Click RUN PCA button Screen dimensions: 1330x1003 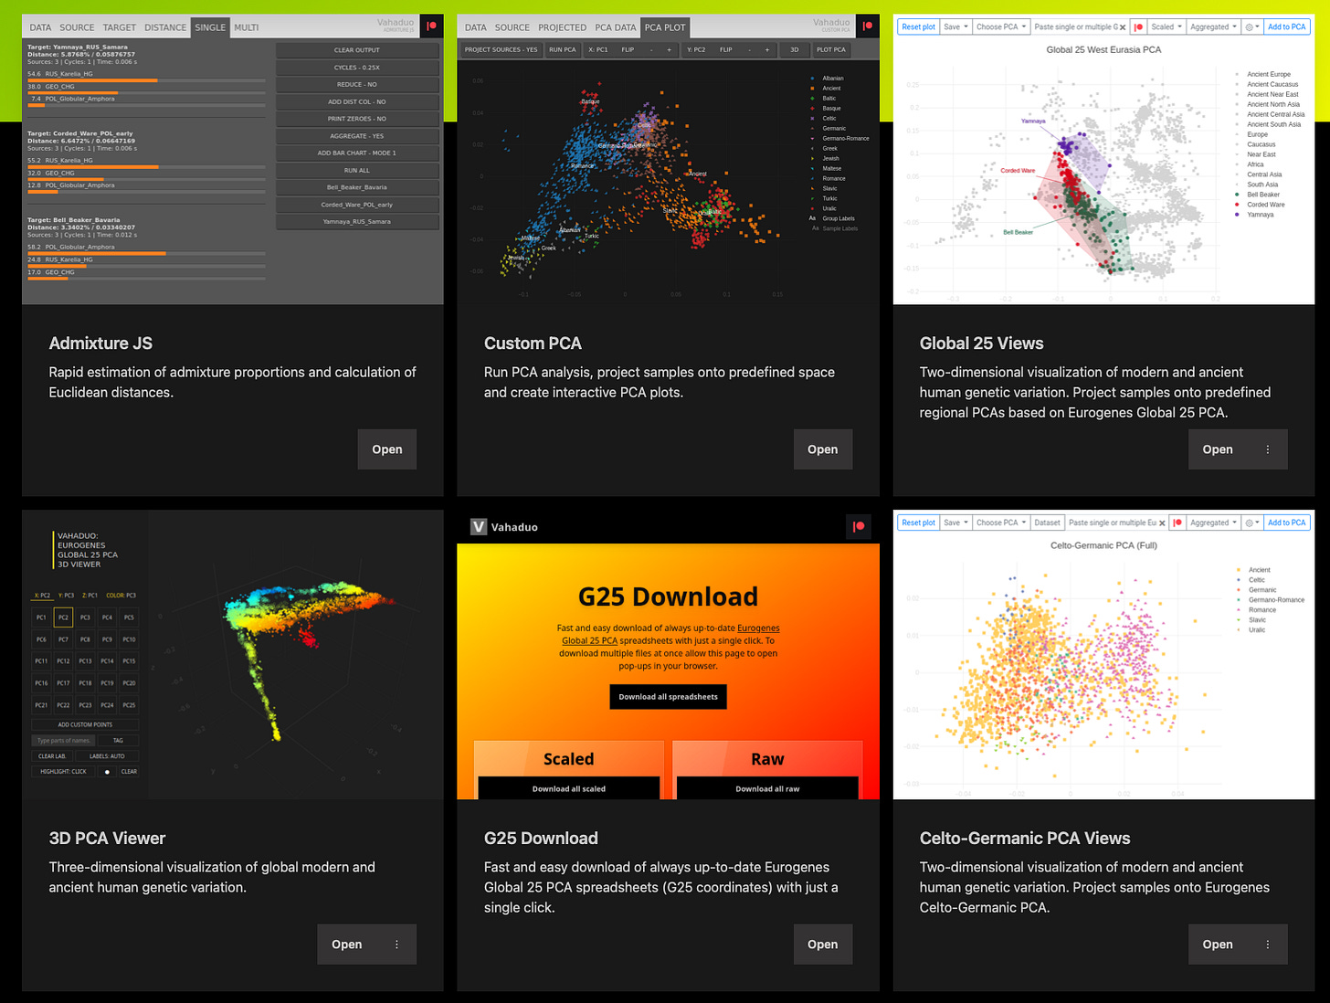click(x=563, y=49)
